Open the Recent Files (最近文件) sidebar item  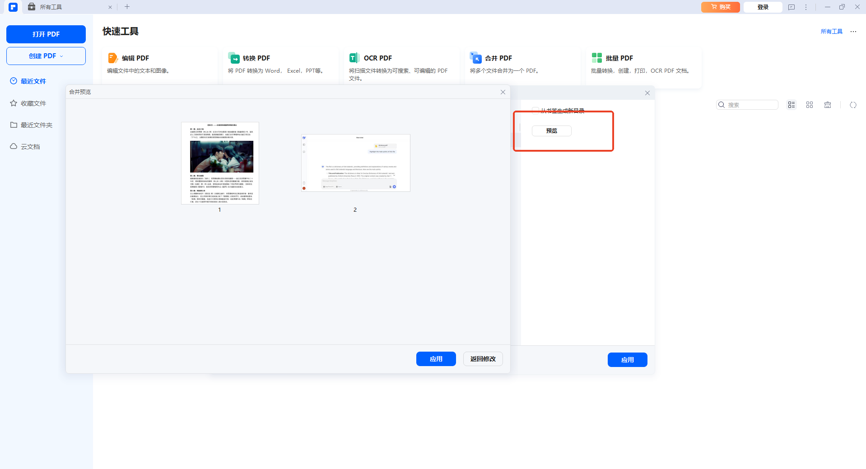coord(33,81)
